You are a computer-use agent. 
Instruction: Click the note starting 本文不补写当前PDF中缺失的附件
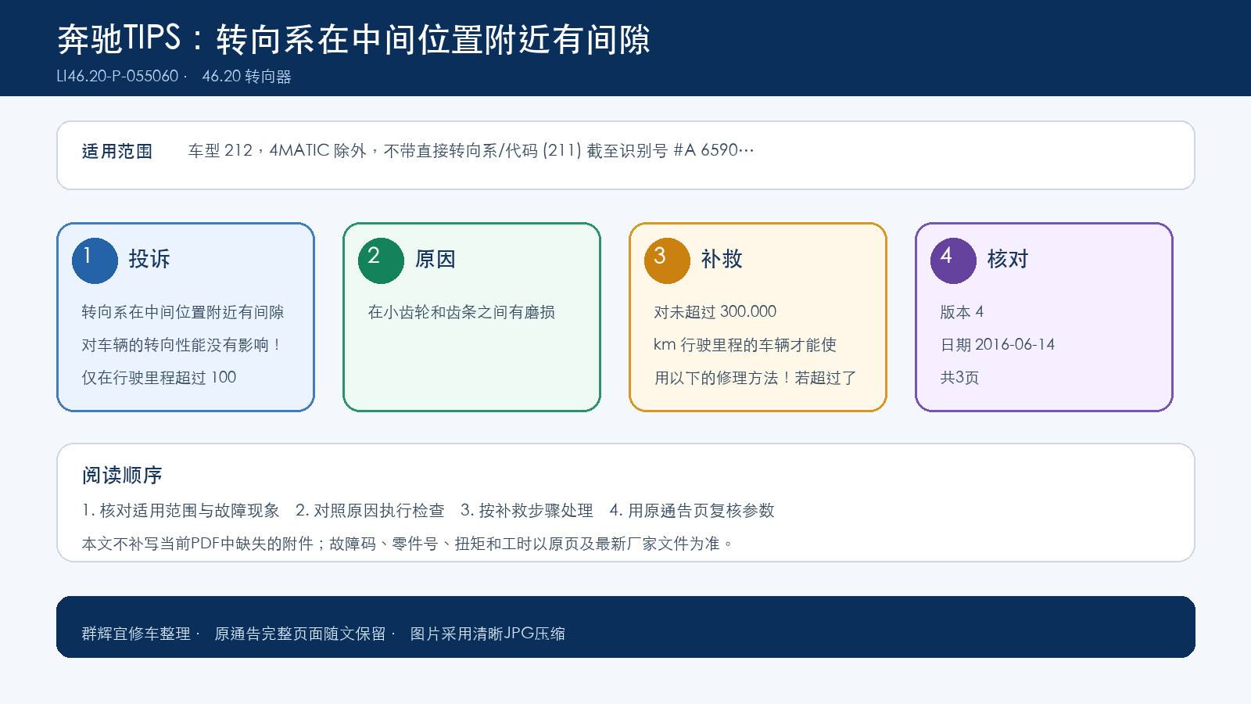pos(407,544)
